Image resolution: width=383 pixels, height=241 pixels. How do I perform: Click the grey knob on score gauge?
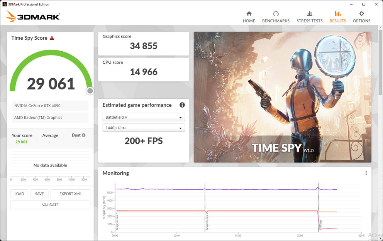click(90, 91)
